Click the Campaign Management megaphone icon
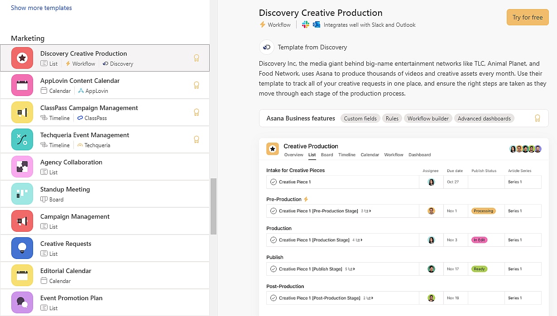The image size is (557, 316). tap(22, 221)
